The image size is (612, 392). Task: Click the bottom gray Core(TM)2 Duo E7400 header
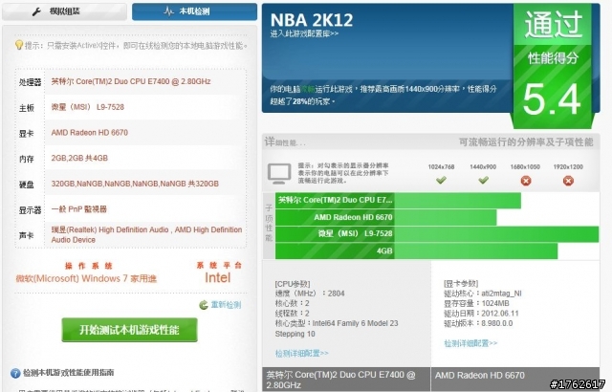(x=346, y=380)
